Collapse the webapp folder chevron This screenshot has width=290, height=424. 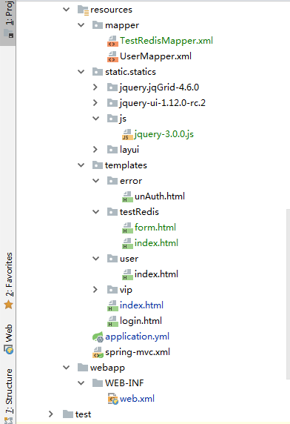pyautogui.click(x=66, y=368)
